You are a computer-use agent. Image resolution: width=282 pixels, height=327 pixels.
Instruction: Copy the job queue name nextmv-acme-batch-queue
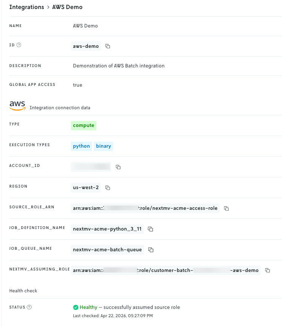(x=150, y=250)
